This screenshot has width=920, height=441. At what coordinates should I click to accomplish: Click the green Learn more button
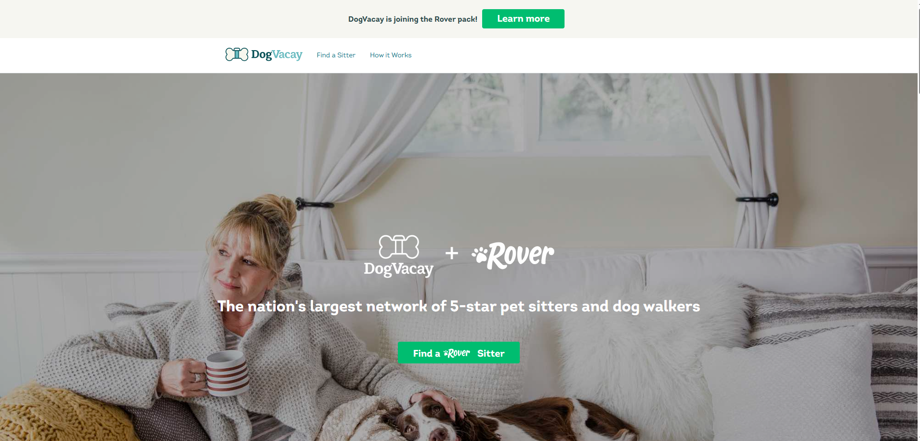523,19
